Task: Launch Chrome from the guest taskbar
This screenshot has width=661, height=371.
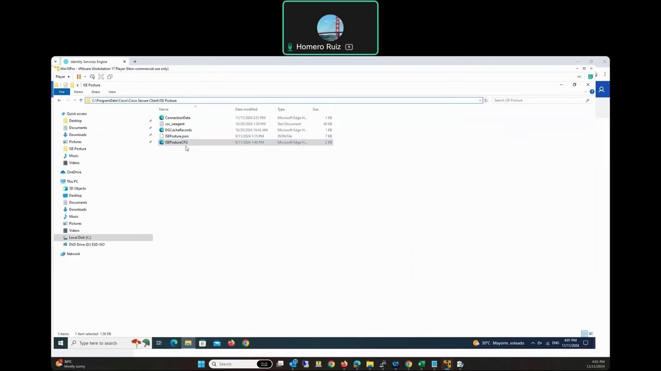Action: 246,343
